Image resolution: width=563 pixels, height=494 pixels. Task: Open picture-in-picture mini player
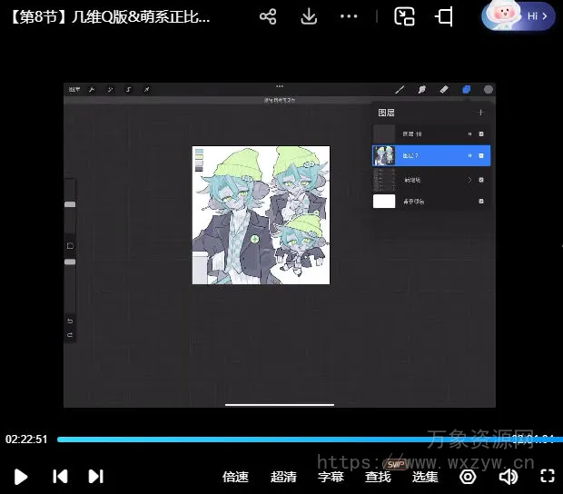pyautogui.click(x=404, y=16)
